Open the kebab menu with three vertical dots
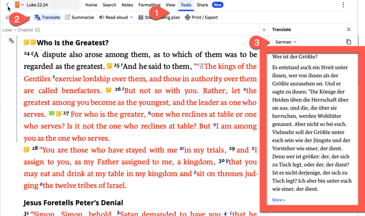 [343, 5]
